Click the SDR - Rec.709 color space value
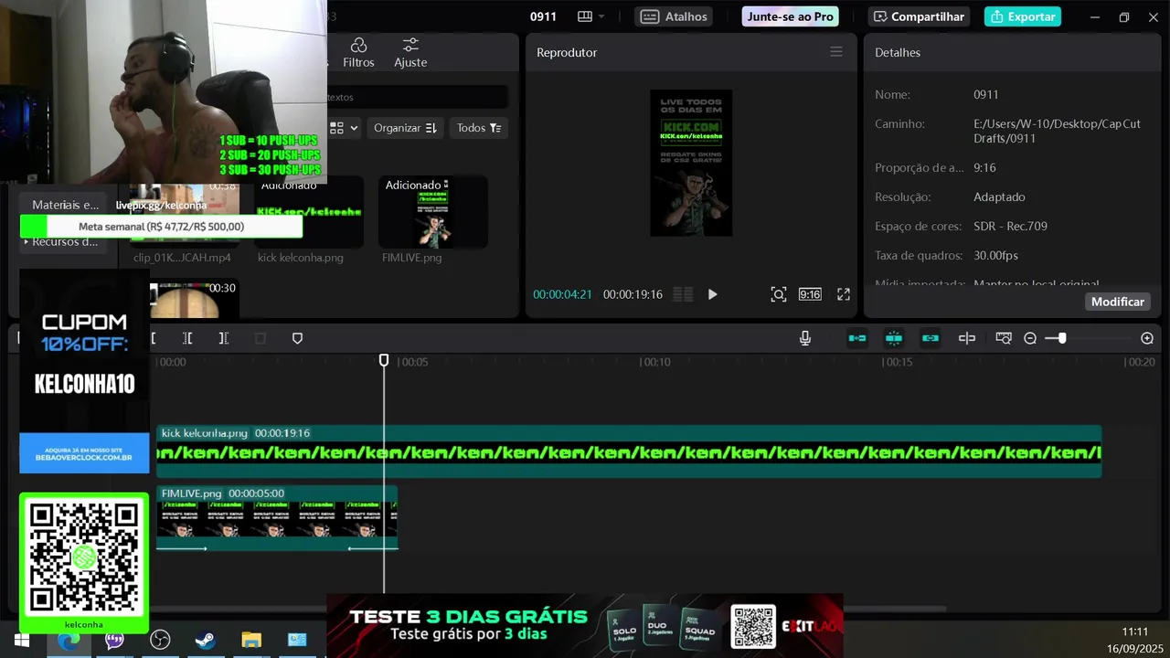 tap(1010, 226)
